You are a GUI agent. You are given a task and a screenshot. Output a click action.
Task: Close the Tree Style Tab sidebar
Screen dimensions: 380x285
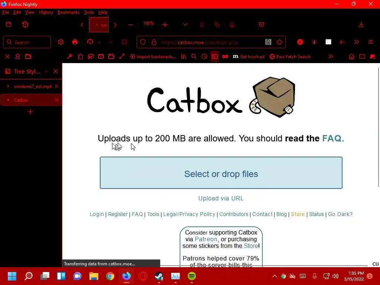click(x=56, y=72)
